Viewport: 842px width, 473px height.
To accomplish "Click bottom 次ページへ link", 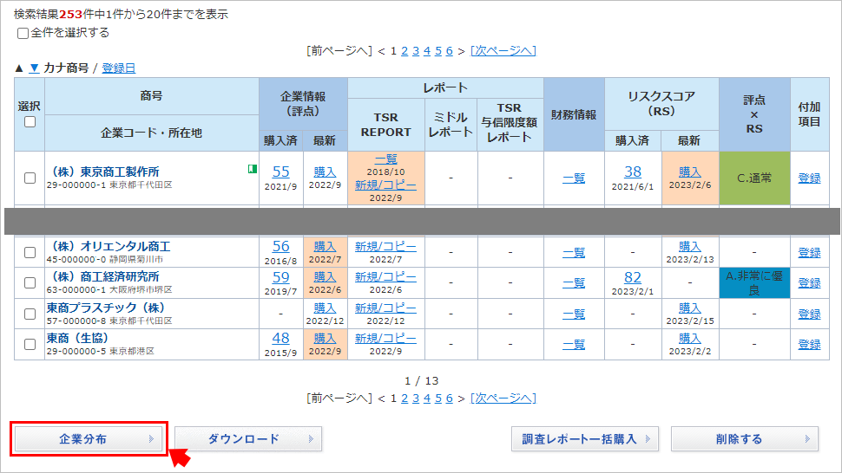I will [x=503, y=398].
